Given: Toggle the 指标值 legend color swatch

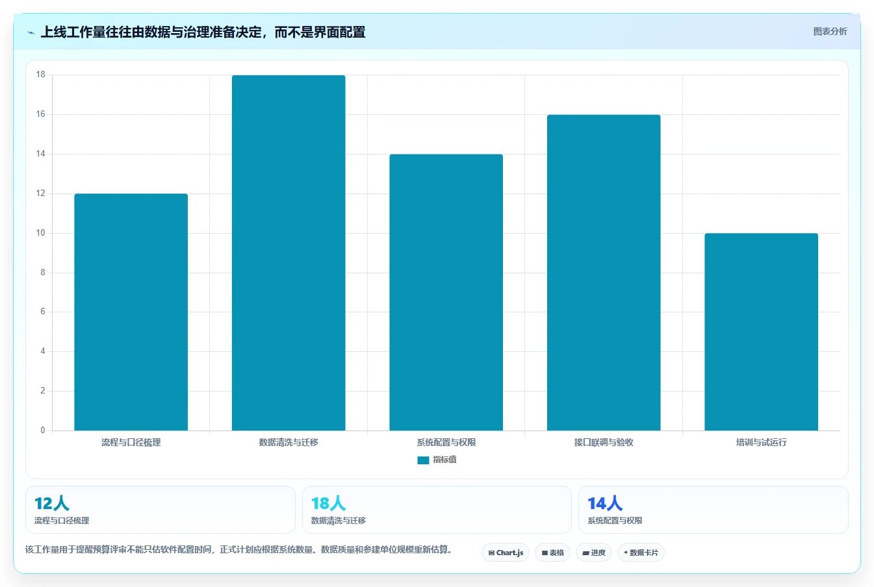Looking at the screenshot, I should (423, 460).
